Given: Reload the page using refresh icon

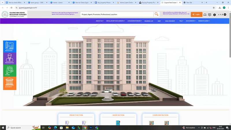Looking at the screenshot, I should [x=11, y=8].
